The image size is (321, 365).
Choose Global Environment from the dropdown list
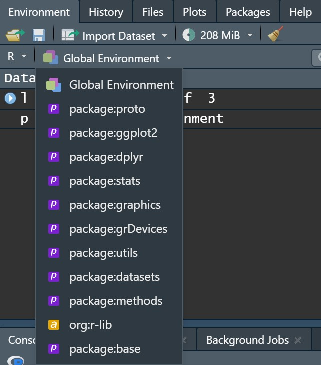109,84
